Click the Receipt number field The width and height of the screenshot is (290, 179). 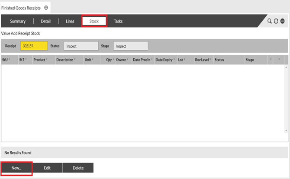[x=34, y=46]
